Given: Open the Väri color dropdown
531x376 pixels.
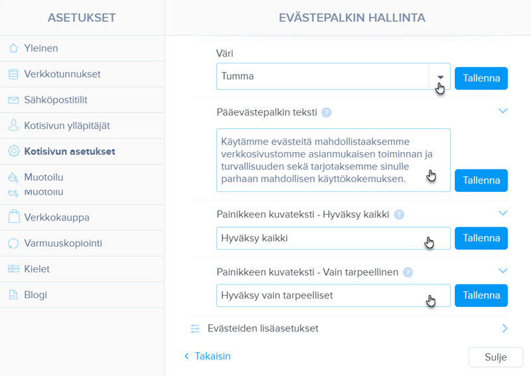Looking at the screenshot, I should tap(439, 76).
